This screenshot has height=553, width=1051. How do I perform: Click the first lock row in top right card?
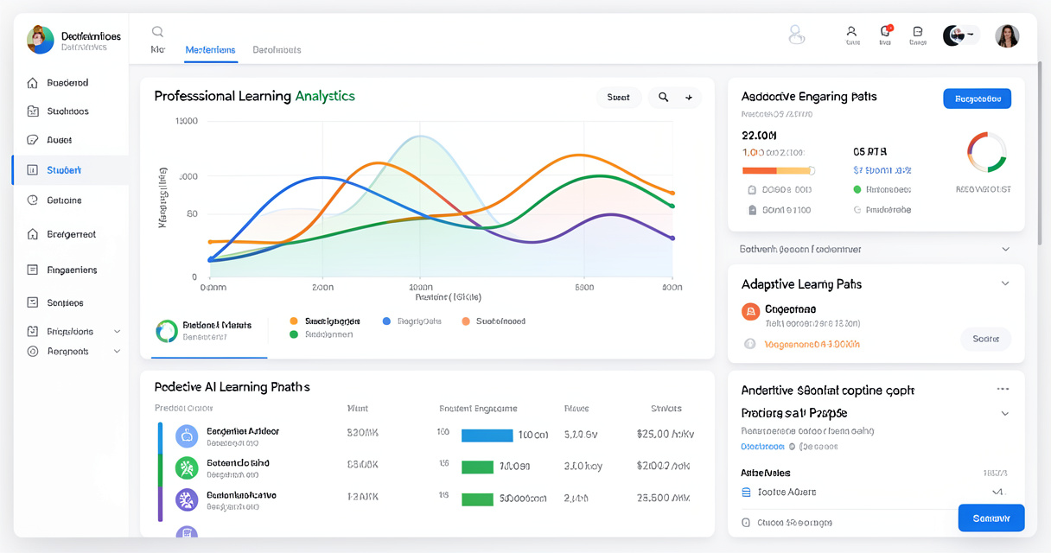pos(780,189)
